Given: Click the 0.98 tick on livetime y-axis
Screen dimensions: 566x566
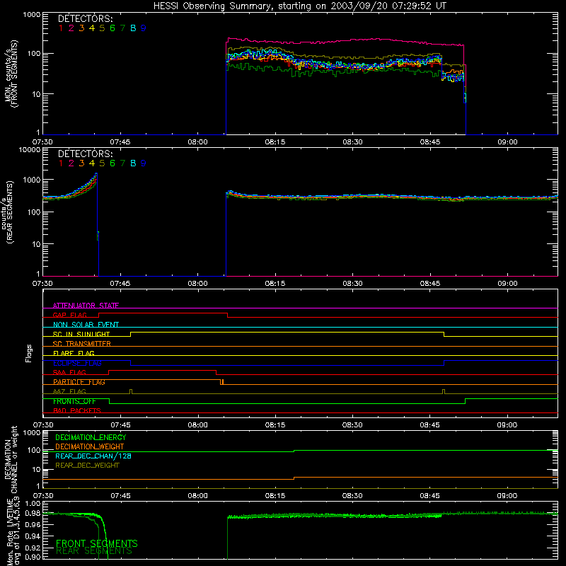Looking at the screenshot, I should click(x=33, y=514).
